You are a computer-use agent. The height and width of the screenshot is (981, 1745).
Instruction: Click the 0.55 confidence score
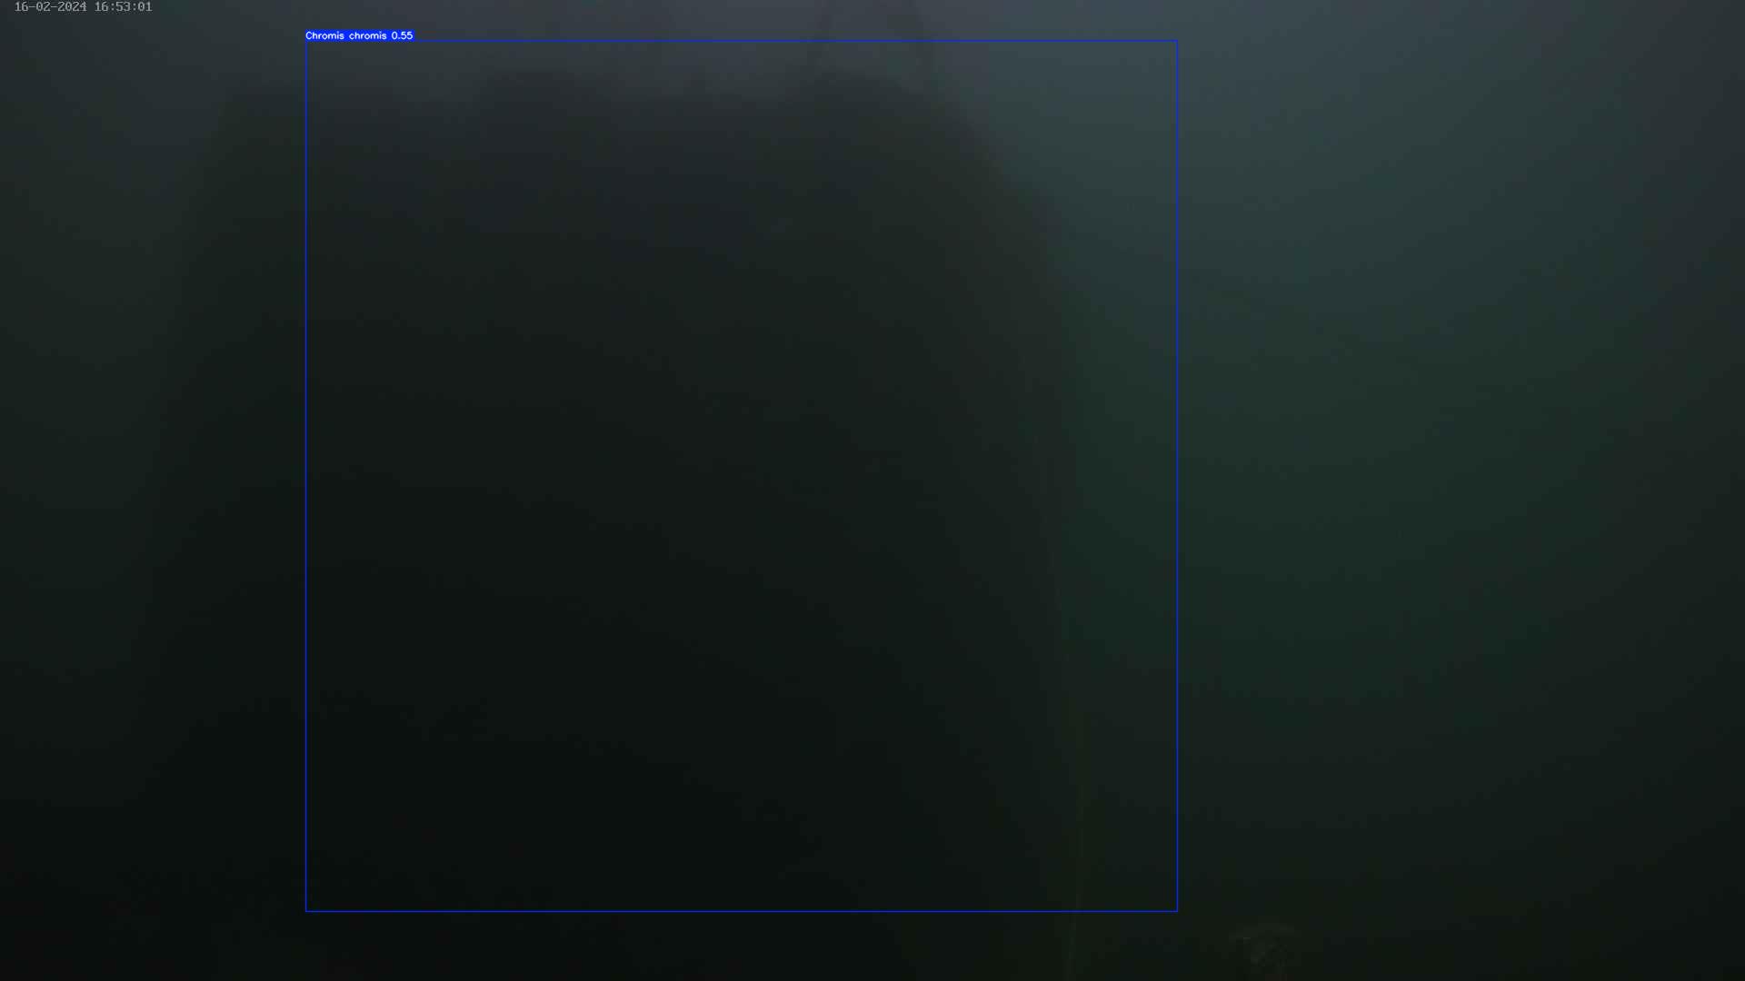[402, 35]
